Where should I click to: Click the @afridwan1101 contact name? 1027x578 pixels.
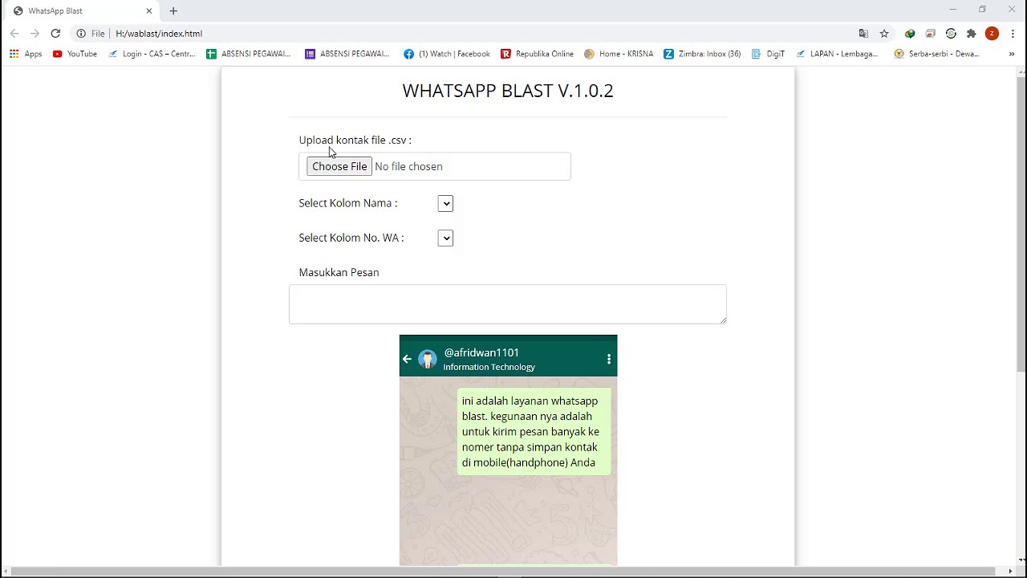[x=481, y=352]
